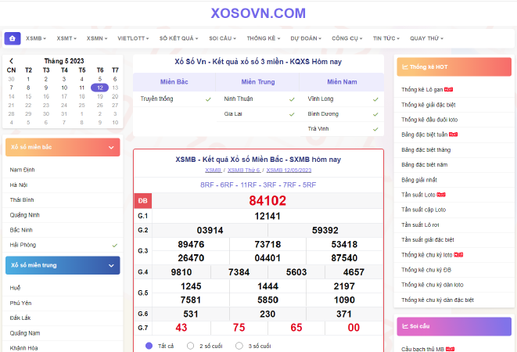Screen dimensions: 517x352
Task: Click checkmark beside Ninh Thuận
Action: pos(292,99)
